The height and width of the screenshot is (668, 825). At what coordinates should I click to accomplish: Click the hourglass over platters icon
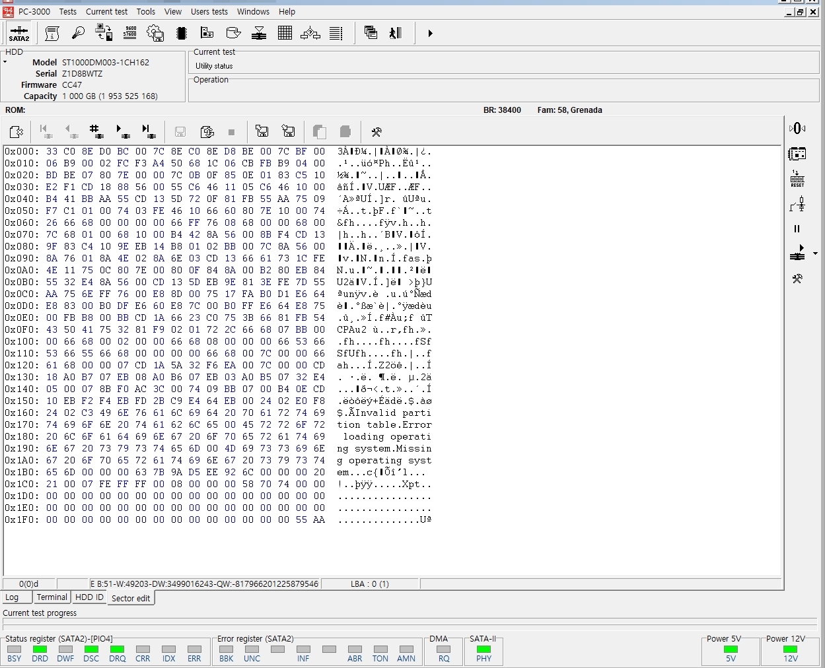259,33
